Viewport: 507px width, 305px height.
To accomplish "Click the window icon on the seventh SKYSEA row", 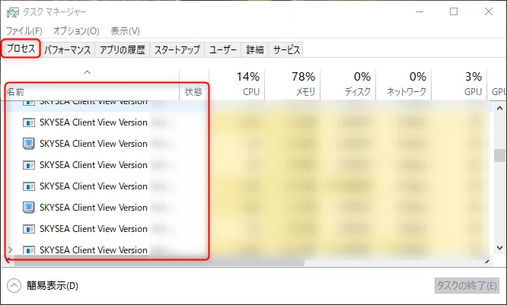I will coord(29,229).
